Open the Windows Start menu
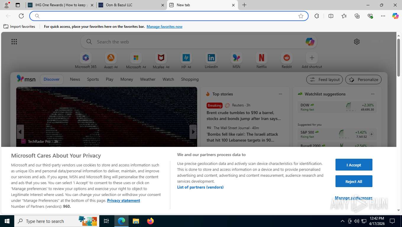The image size is (402, 227). tap(7, 221)
